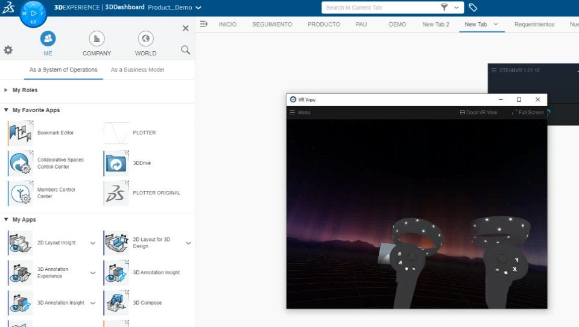Open the SteamVR window hamburger menu
579x327 pixels.
494,70
